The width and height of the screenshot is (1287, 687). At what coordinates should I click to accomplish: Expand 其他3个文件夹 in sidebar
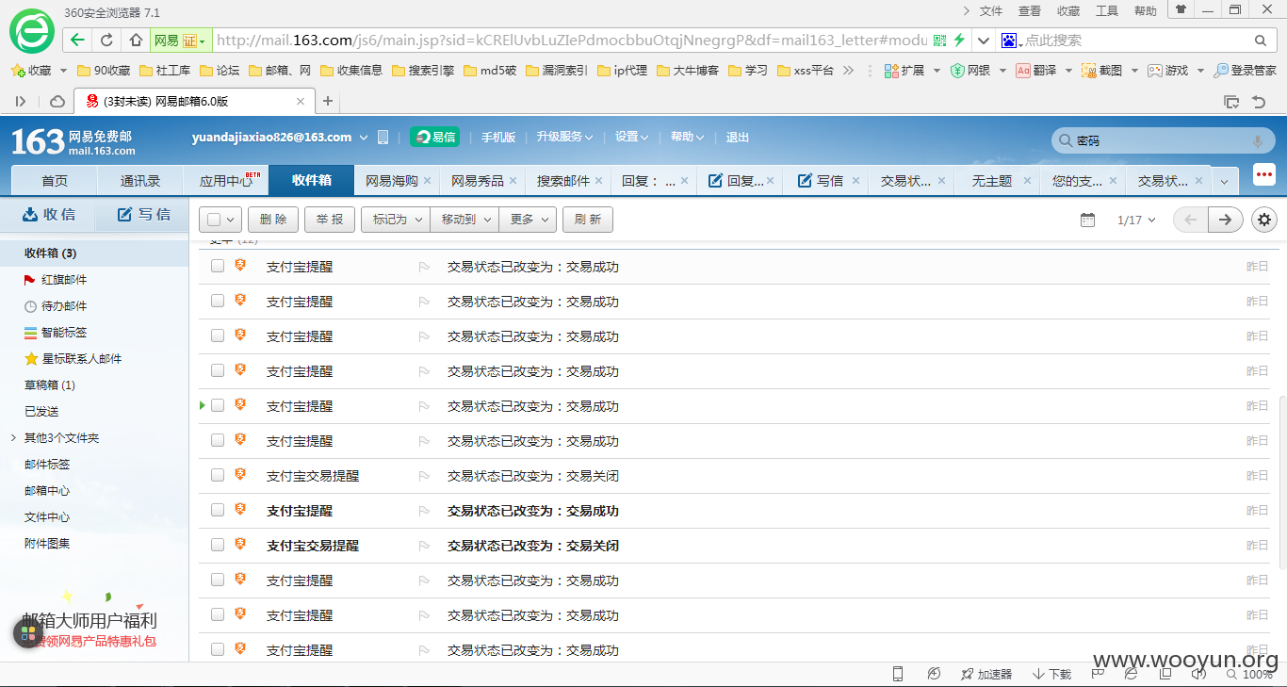[x=13, y=438]
